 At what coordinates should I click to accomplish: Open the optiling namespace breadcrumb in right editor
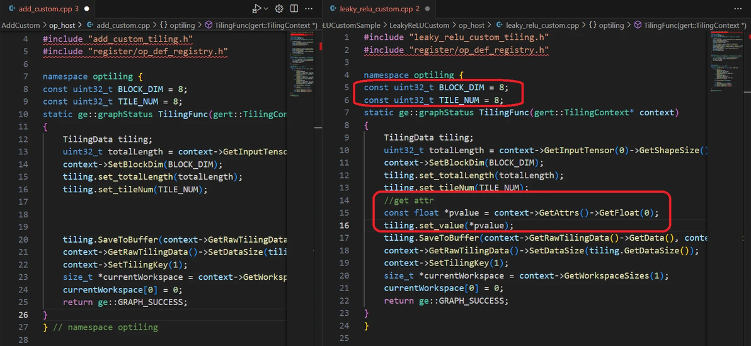click(x=611, y=25)
